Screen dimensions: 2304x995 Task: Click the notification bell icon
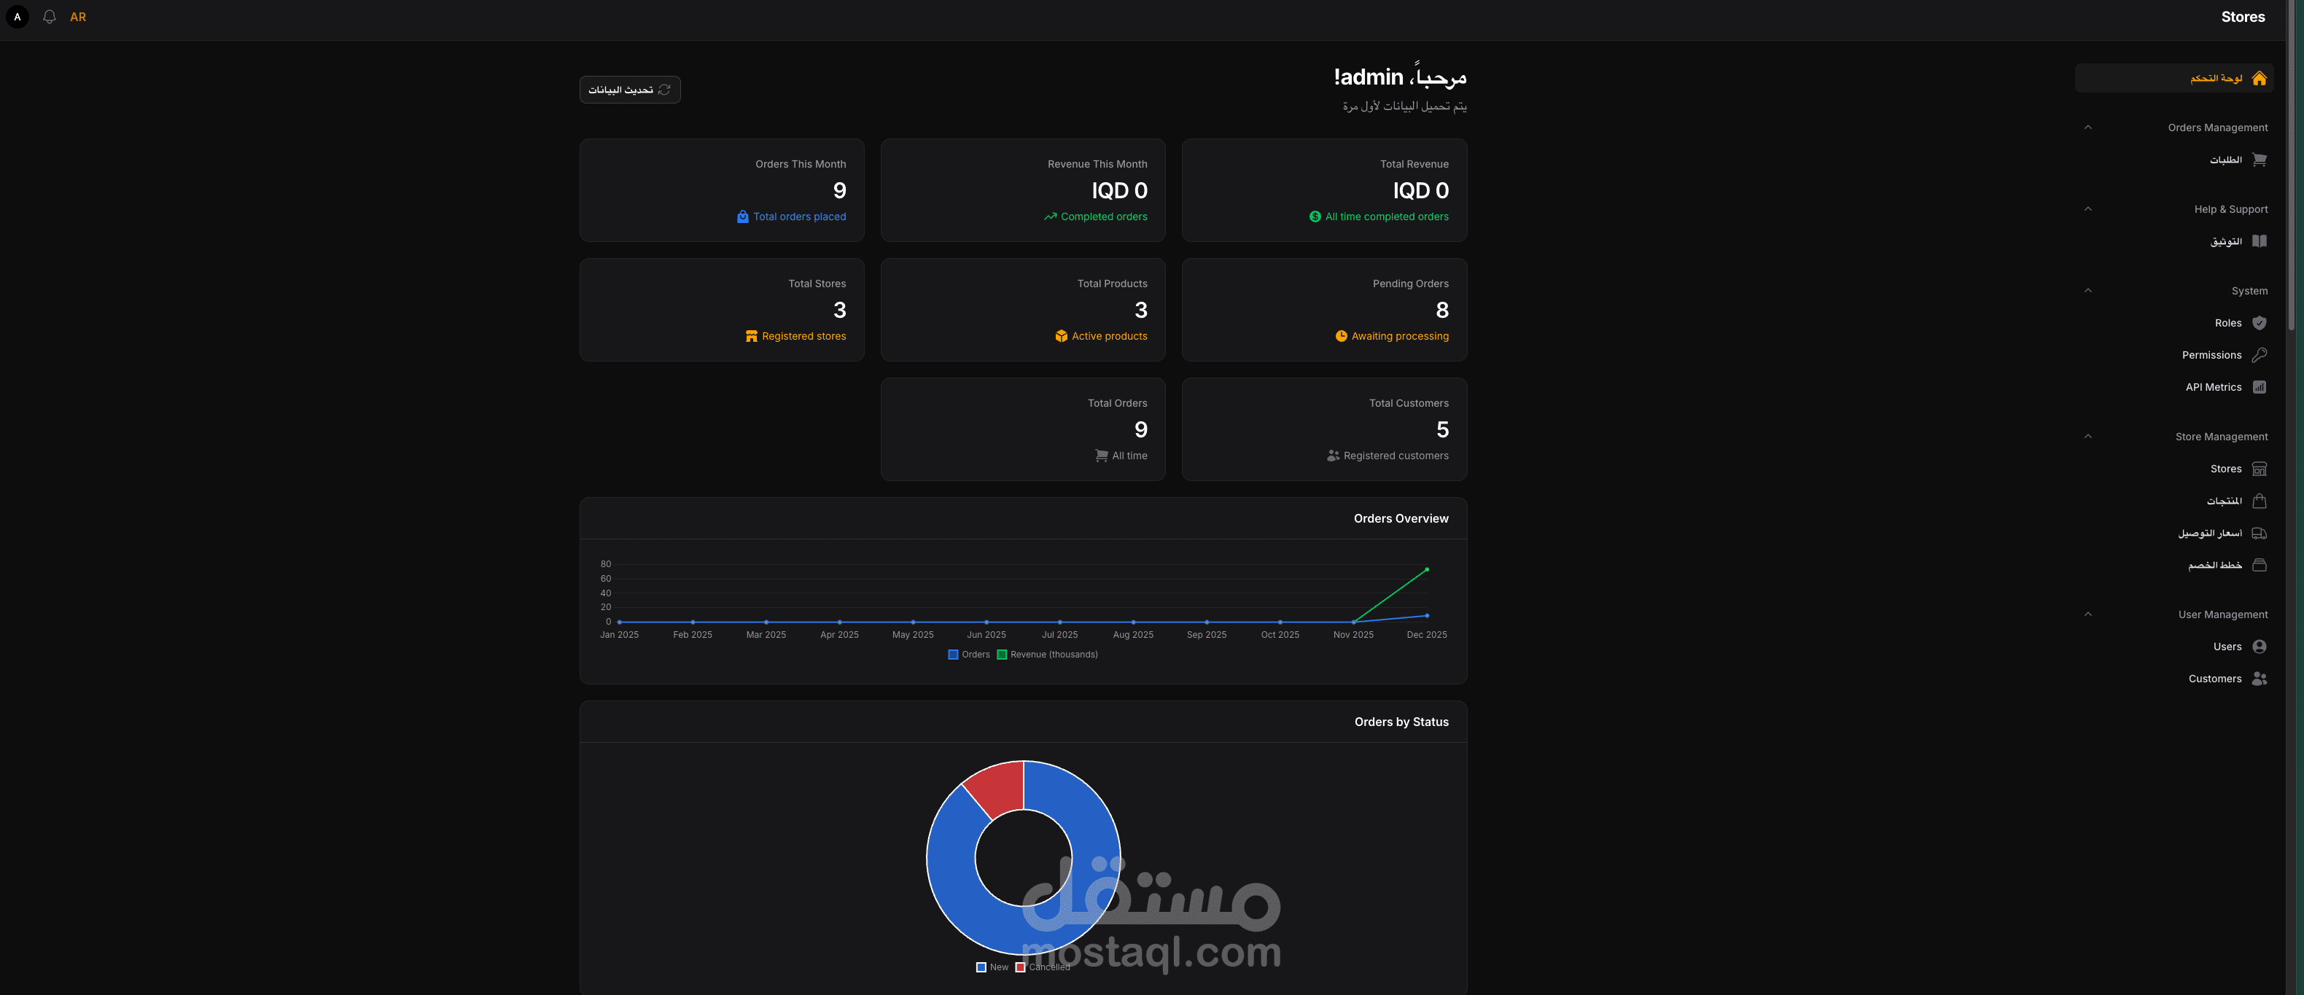[x=49, y=17]
